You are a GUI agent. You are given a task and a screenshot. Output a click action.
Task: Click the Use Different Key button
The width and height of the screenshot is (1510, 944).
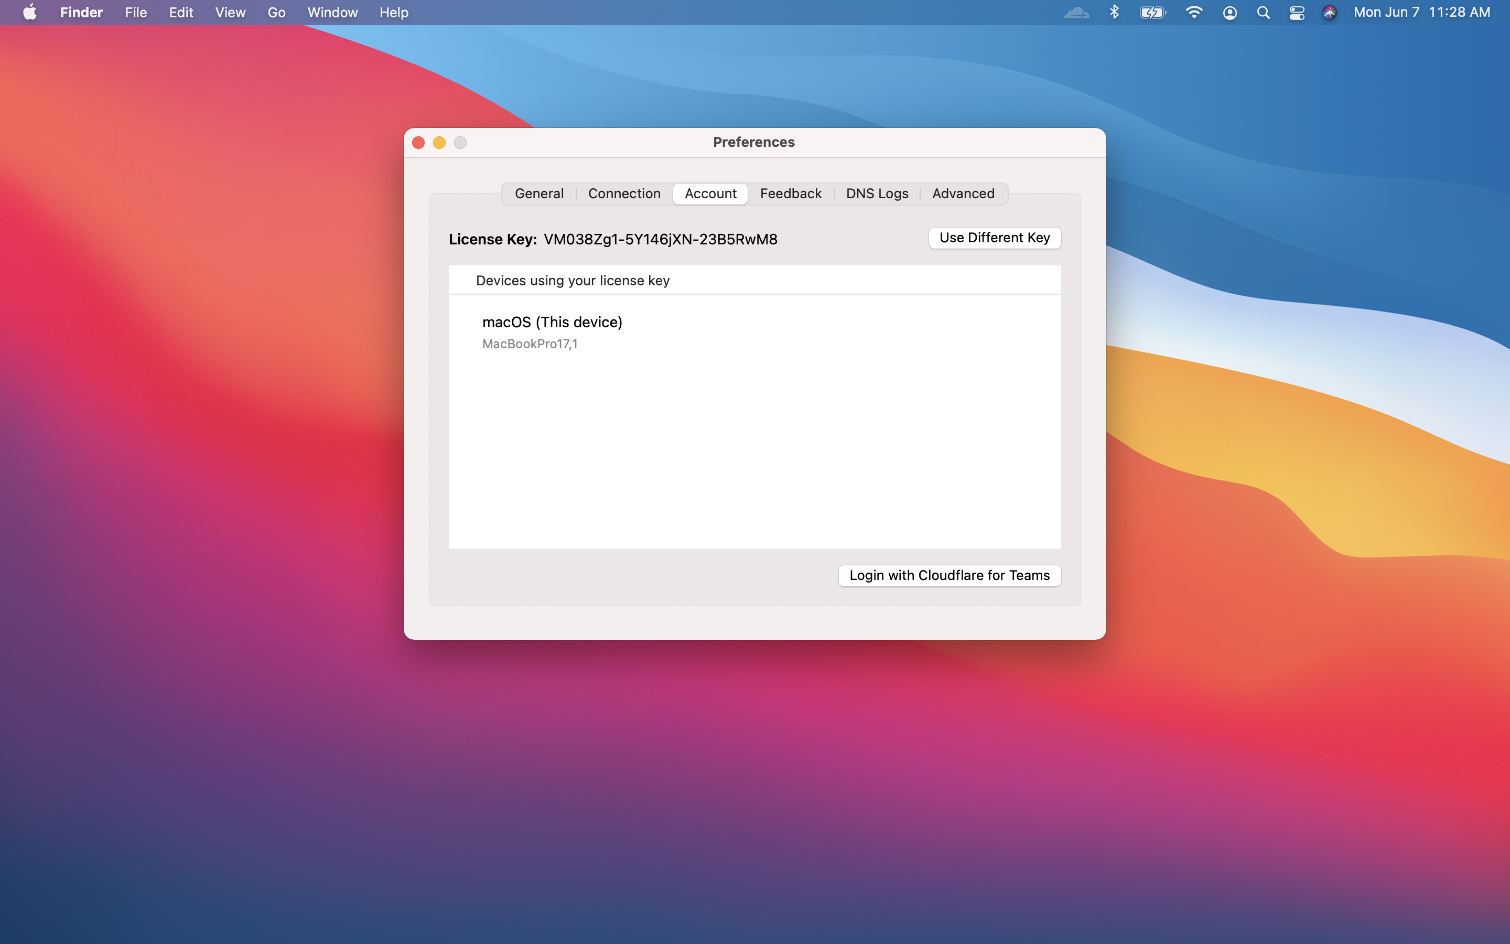995,238
